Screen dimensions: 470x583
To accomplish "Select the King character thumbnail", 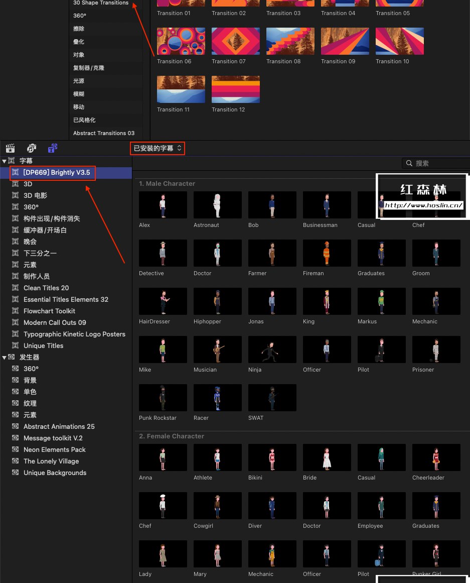I will coord(327,301).
